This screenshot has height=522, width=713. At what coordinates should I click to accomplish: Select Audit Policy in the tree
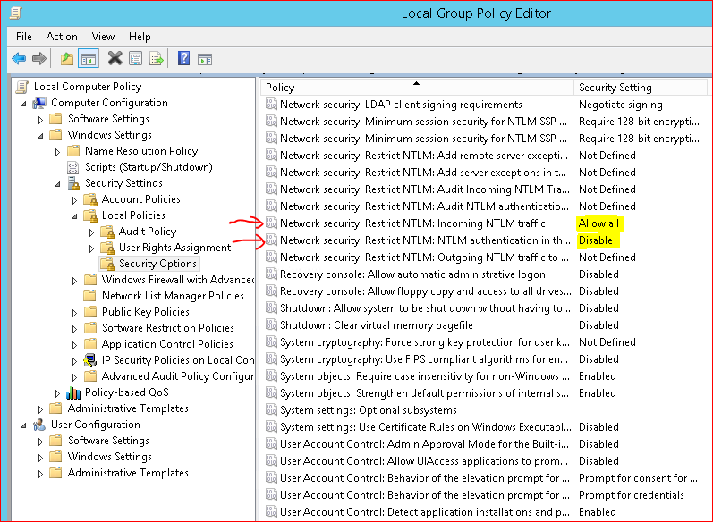click(x=148, y=232)
